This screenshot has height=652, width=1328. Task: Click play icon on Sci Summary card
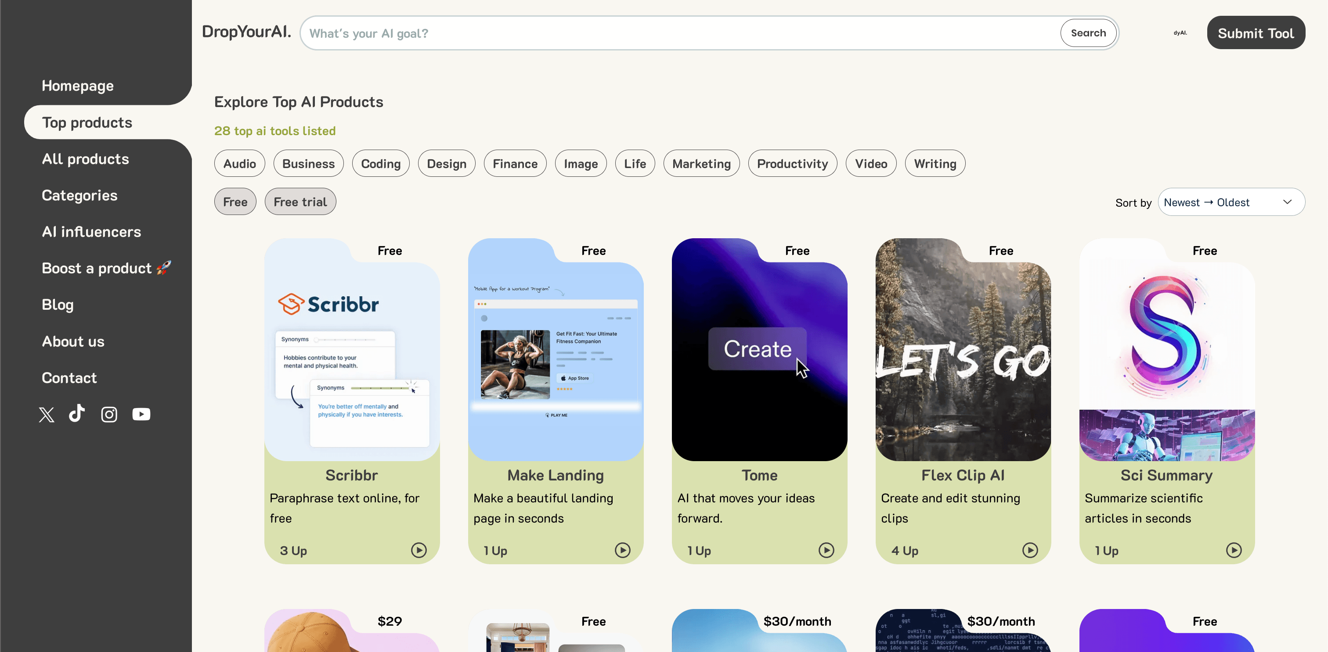tap(1233, 550)
